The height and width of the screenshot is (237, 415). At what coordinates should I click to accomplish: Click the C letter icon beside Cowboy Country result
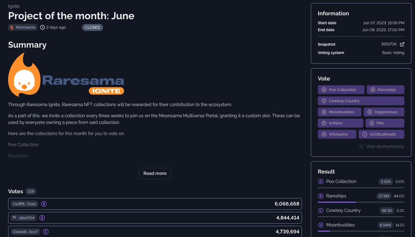[x=321, y=211]
